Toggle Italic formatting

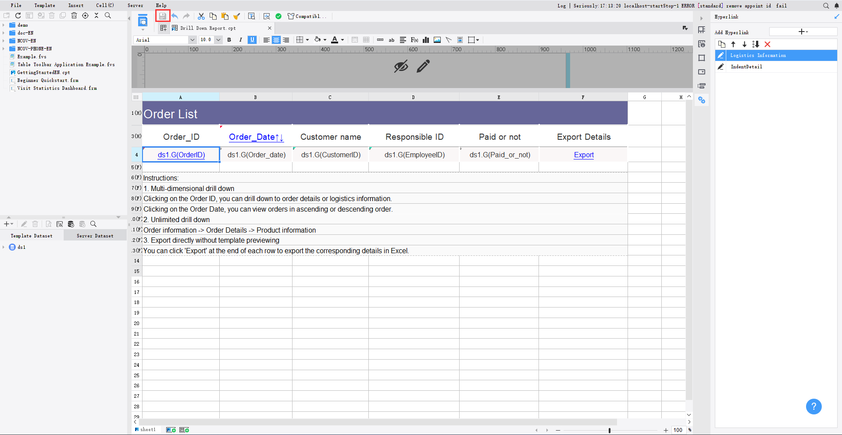[241, 40]
